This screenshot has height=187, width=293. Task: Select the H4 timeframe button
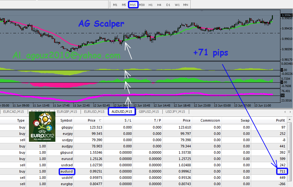tap(159, 5)
